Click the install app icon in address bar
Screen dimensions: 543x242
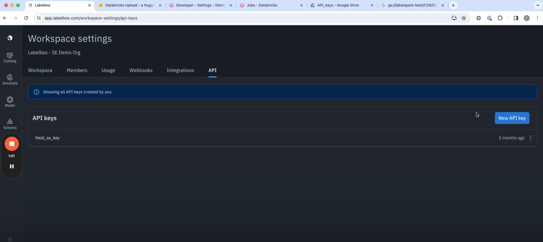454,18
